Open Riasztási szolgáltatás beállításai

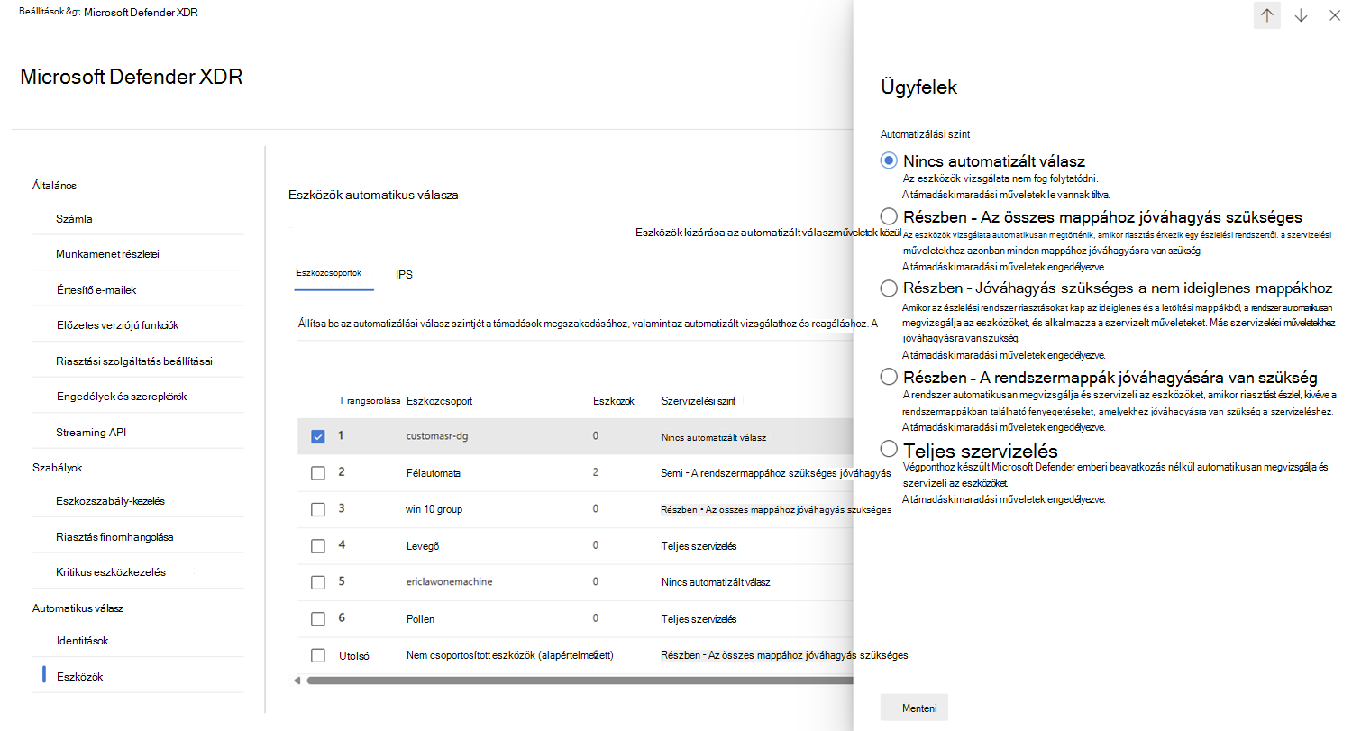[133, 361]
